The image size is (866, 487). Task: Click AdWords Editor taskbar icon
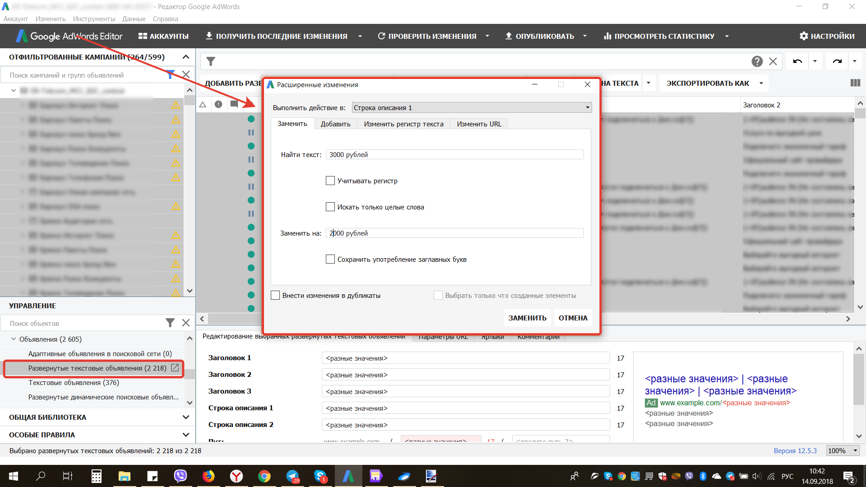(348, 476)
